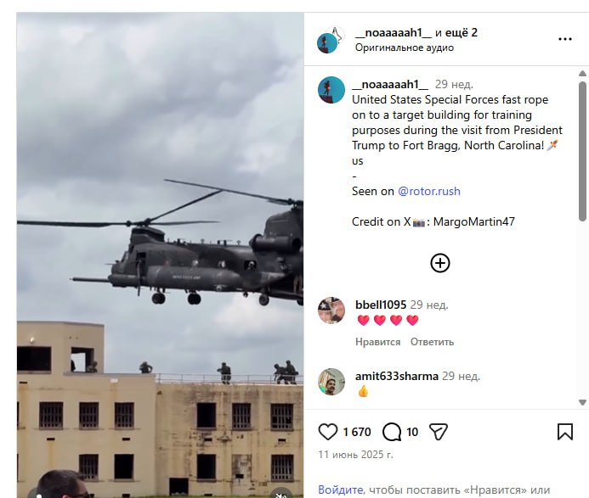Open the three-dot more options menu
This screenshot has height=498, width=589.
point(565,39)
